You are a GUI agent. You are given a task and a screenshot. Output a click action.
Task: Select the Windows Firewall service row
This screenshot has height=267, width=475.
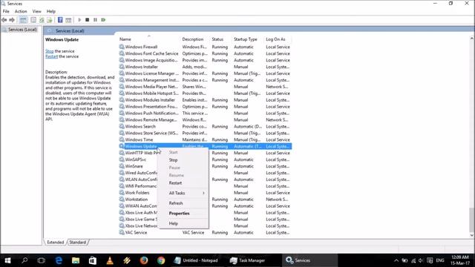[x=205, y=47]
